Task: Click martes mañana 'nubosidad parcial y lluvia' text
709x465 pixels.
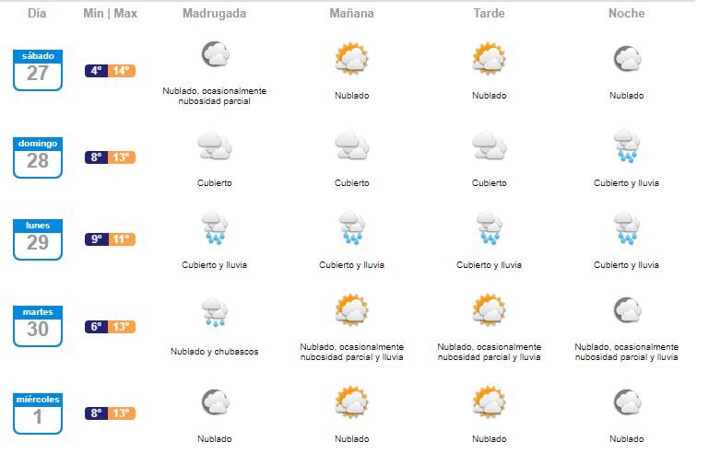Action: (x=352, y=357)
